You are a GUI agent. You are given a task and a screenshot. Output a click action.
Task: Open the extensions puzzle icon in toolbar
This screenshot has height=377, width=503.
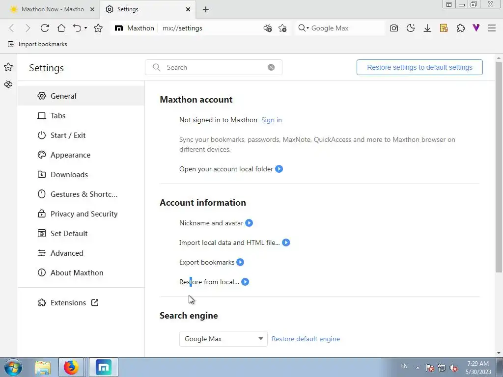[461, 28]
